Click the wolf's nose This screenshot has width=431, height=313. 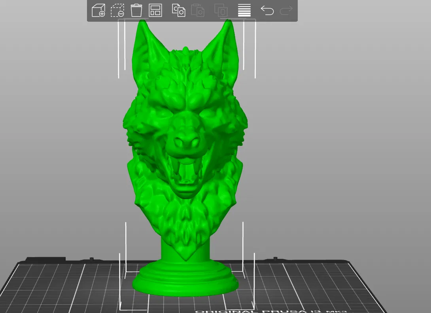187,142
